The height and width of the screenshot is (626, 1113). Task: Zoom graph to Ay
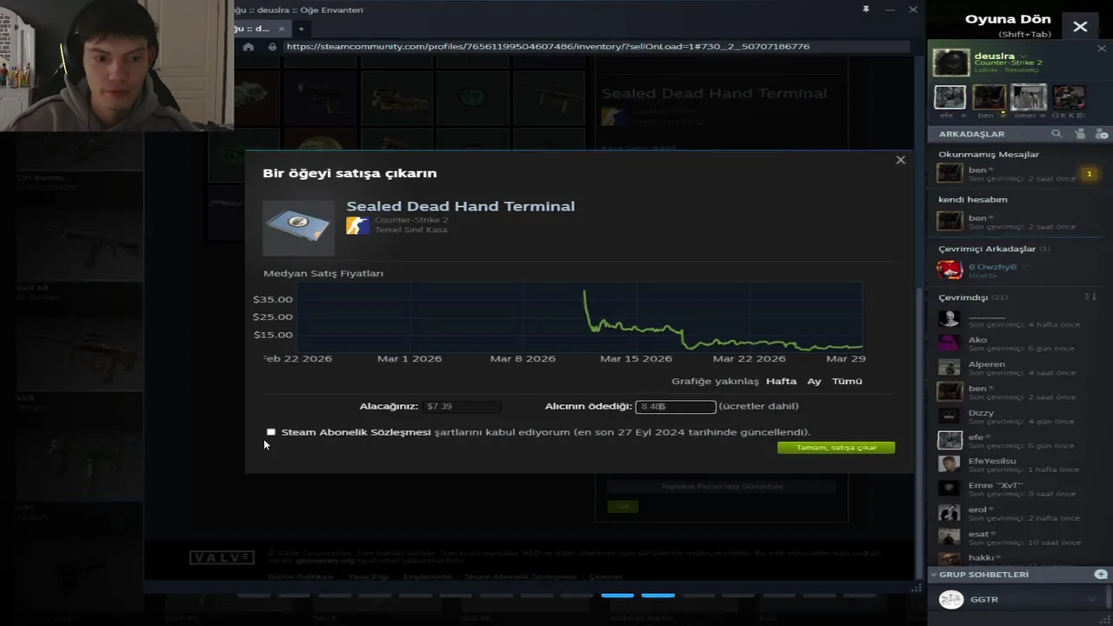click(x=814, y=381)
